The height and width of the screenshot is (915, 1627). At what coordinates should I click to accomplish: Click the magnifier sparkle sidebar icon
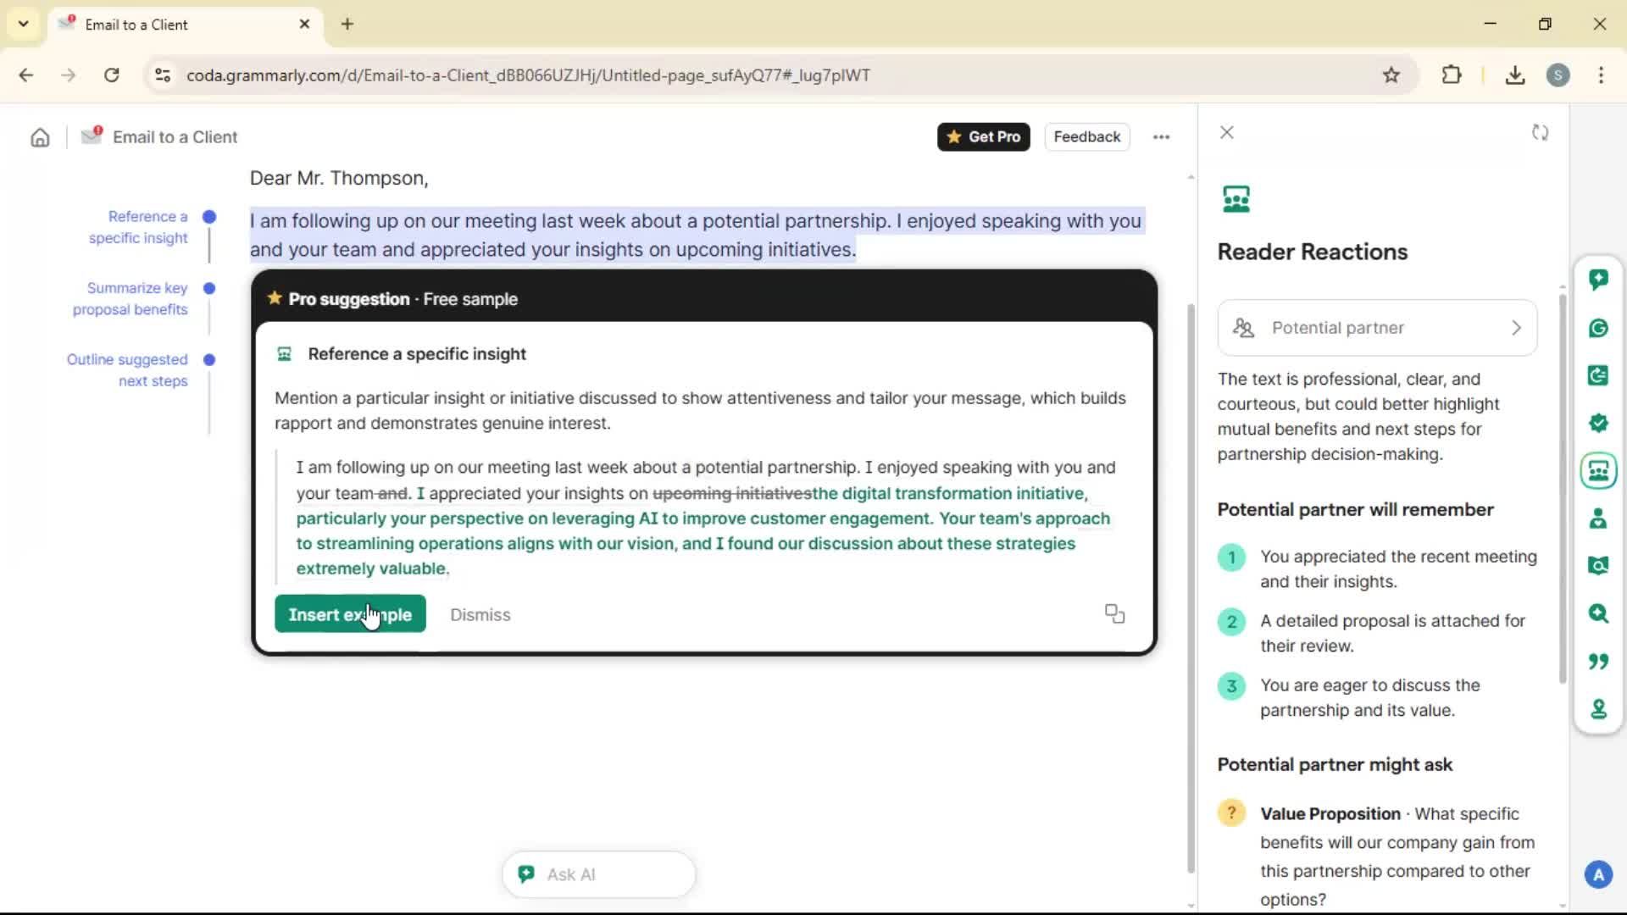tap(1598, 613)
